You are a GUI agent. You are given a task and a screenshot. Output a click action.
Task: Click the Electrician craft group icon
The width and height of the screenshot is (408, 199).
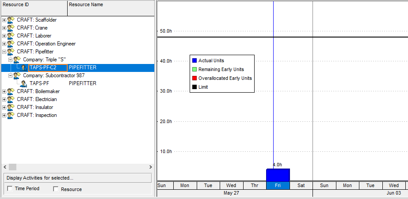[11, 99]
